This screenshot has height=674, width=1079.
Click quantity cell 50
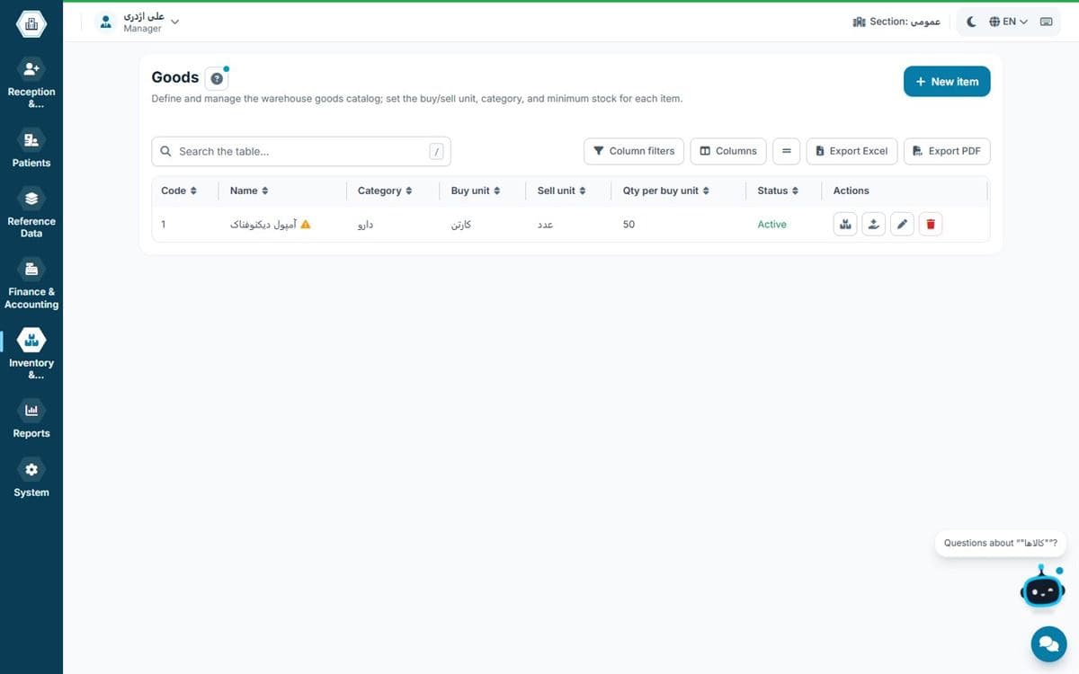pos(629,225)
